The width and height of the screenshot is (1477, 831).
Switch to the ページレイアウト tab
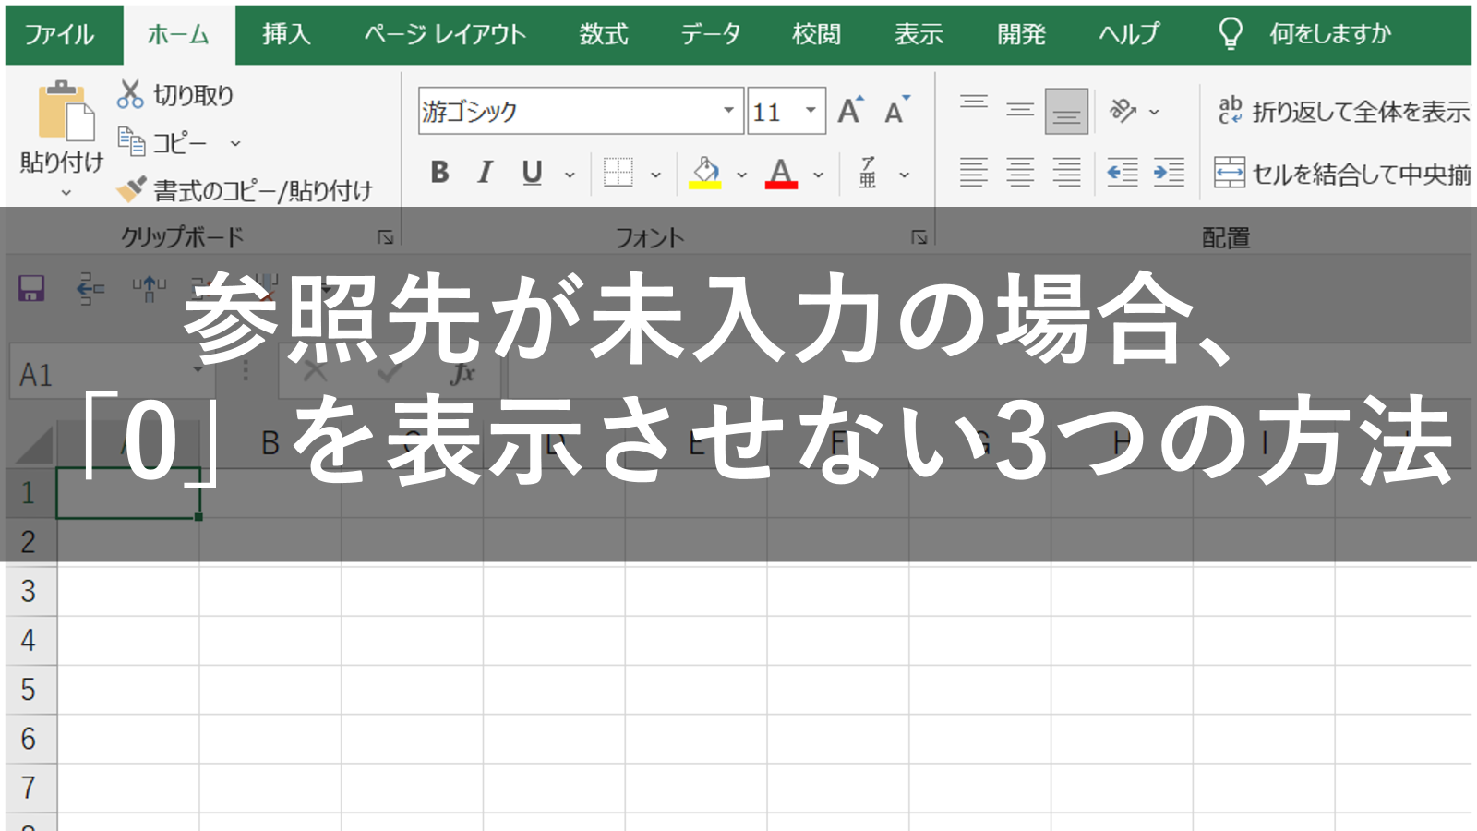point(445,34)
